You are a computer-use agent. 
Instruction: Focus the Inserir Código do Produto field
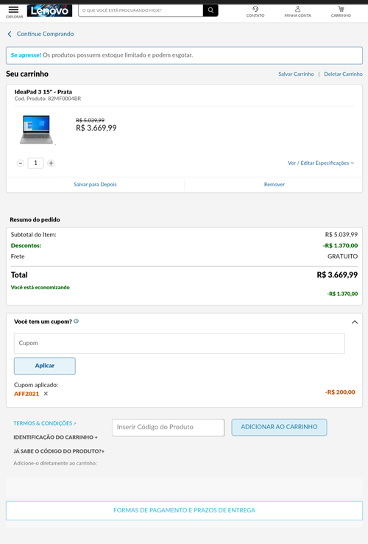coord(169,427)
